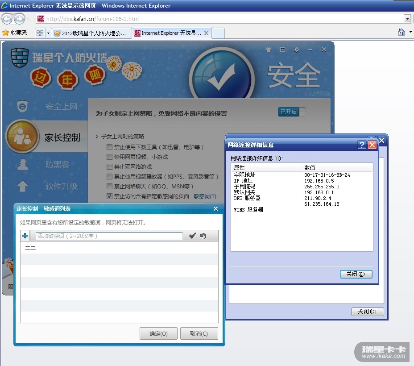Close the 敏感词列表 dialog

(x=215, y=209)
